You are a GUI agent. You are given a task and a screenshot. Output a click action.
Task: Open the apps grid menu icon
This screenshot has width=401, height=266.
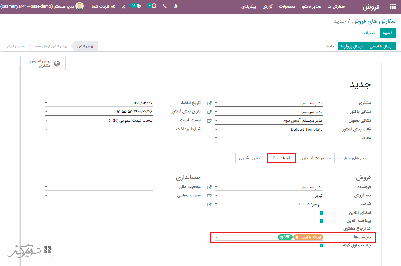coord(392,6)
